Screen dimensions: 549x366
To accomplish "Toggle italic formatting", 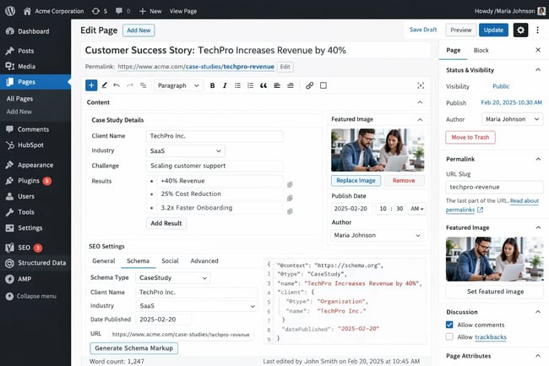I will point(225,85).
